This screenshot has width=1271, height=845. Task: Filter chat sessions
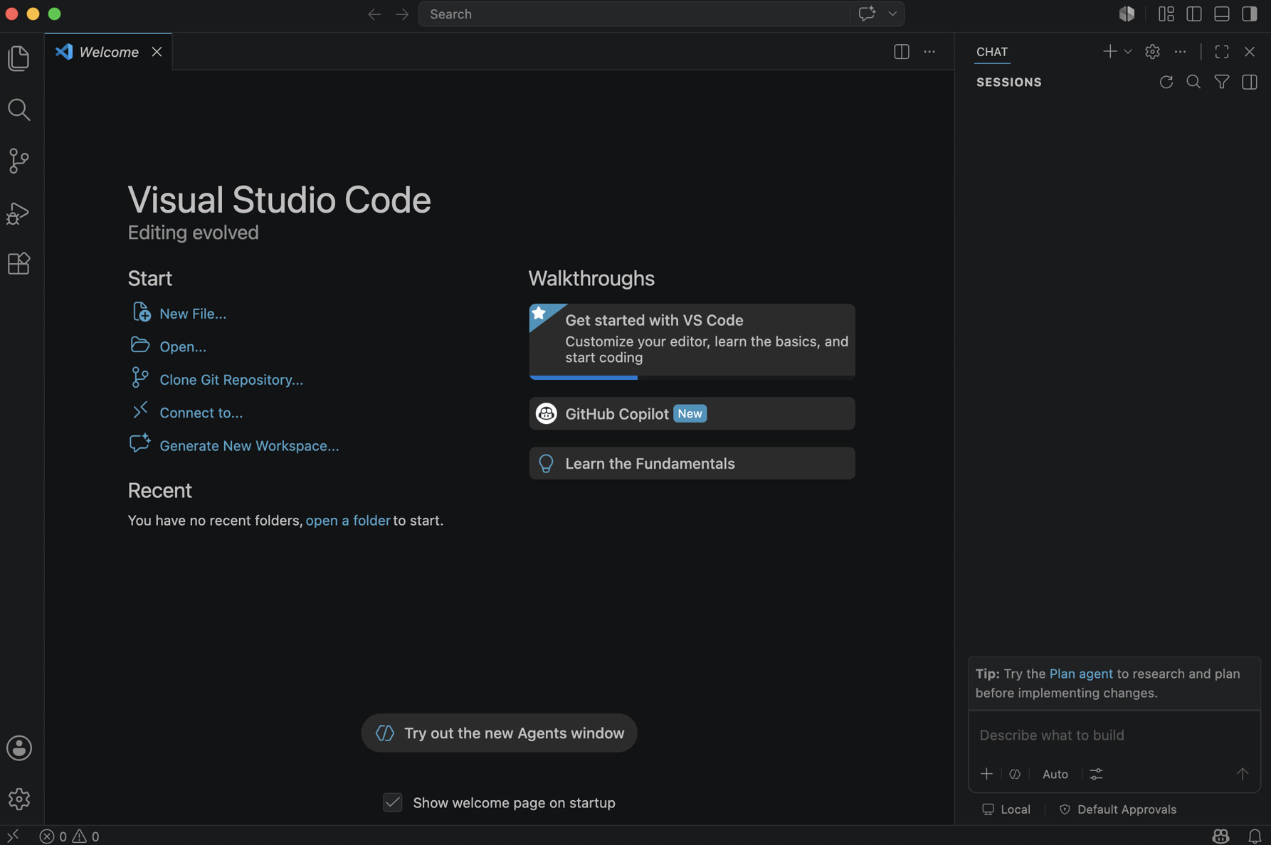click(x=1222, y=83)
